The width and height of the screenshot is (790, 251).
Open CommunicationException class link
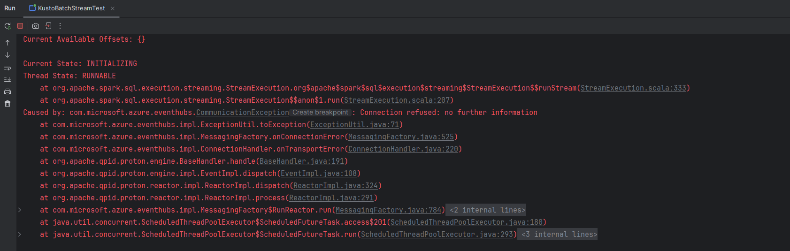[243, 113]
